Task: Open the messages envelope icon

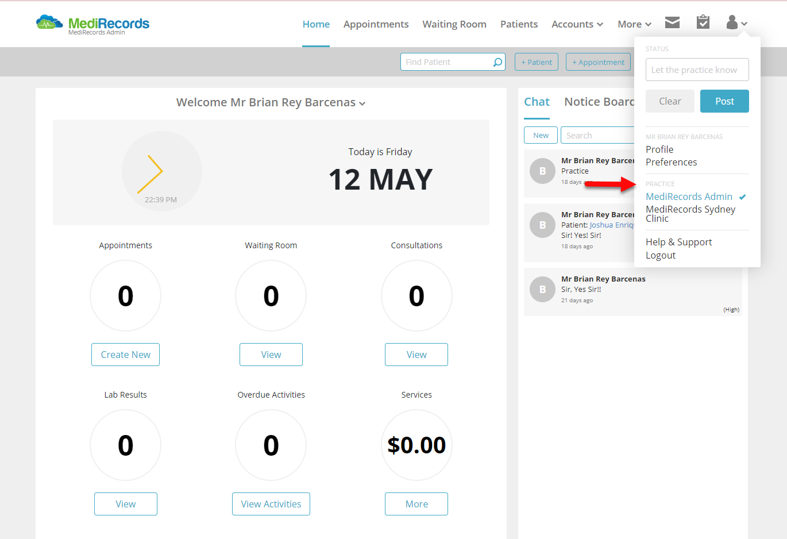Action: [x=672, y=22]
